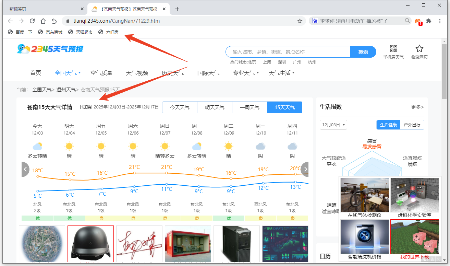The height and width of the screenshot is (266, 450).
Task: Open the Chrome three-dot menu
Action: click(440, 21)
